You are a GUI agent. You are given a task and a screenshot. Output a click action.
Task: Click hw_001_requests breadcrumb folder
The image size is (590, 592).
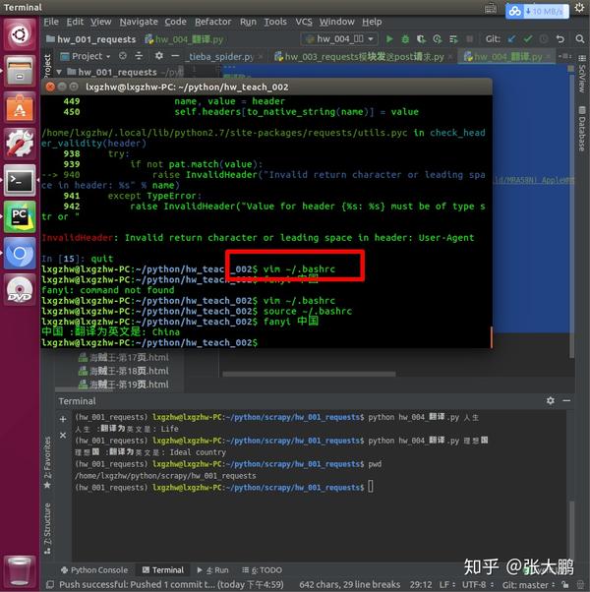(91, 39)
